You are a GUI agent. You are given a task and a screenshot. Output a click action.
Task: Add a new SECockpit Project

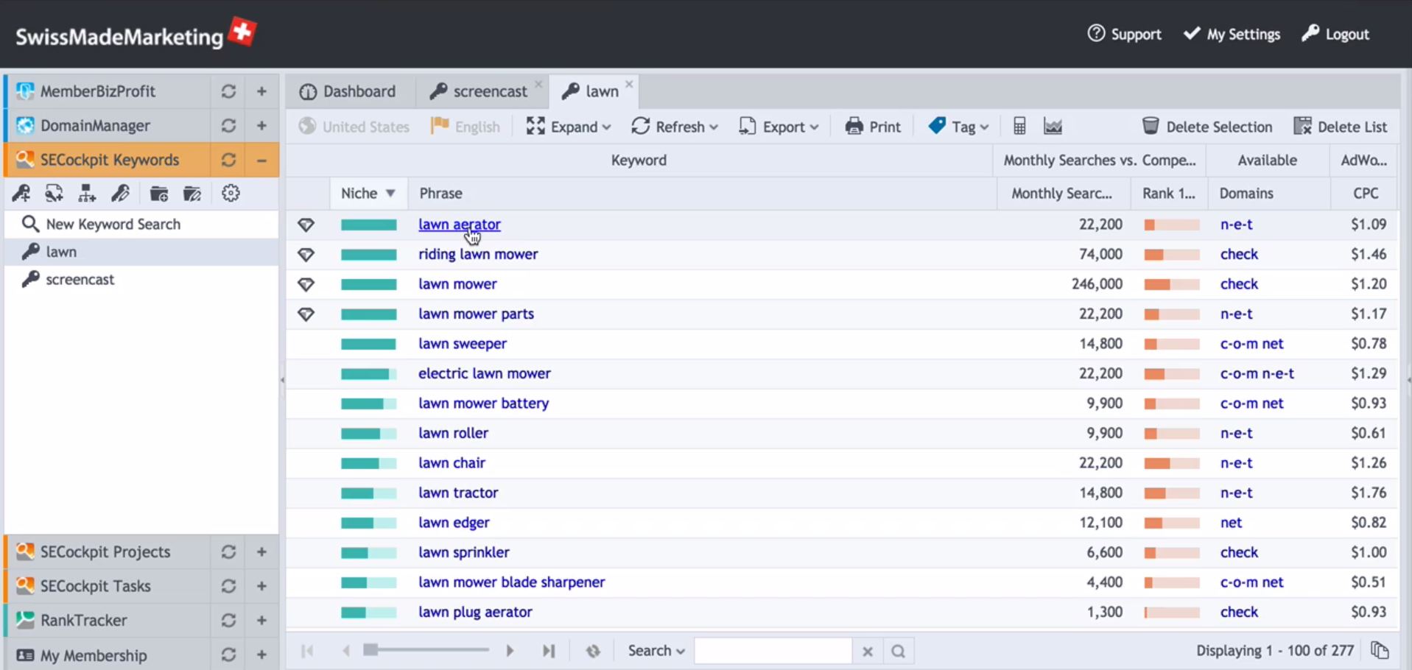(261, 552)
